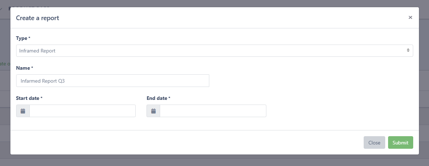Click the Type field label
Viewport: 429px width, 166px height.
coord(22,38)
